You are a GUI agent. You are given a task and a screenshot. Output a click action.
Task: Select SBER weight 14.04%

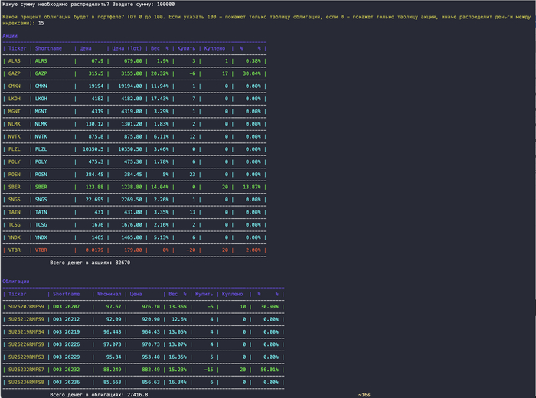tap(159, 188)
